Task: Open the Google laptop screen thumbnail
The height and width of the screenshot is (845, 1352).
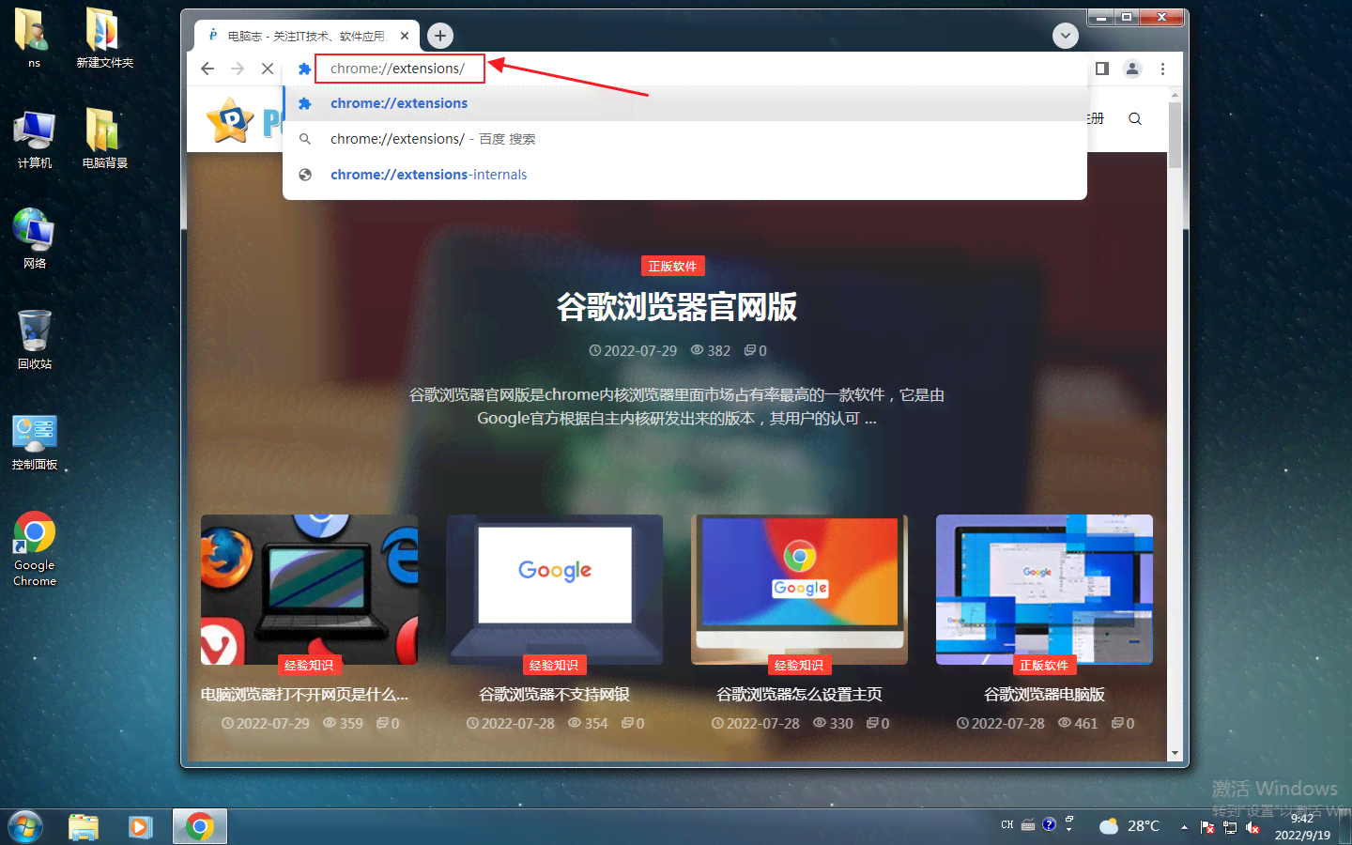Action: coord(554,590)
